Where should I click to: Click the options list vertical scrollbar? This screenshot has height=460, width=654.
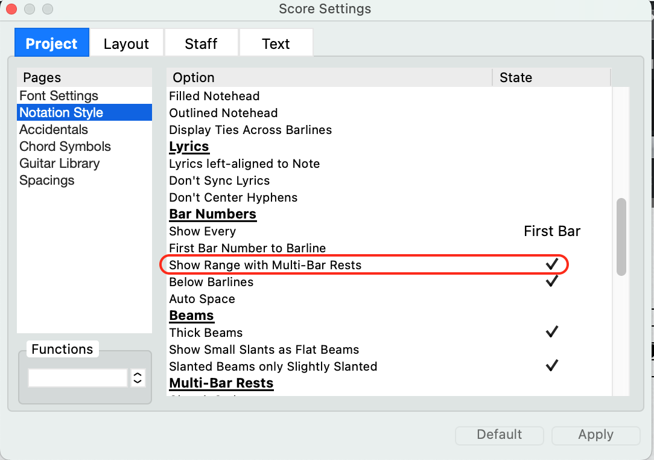(x=621, y=237)
